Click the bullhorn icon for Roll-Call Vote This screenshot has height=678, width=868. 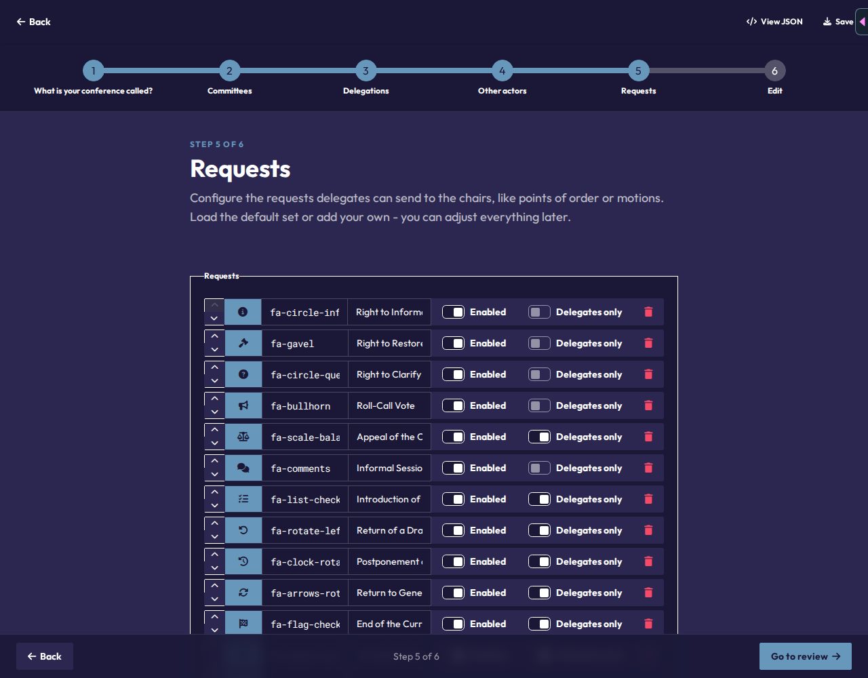(243, 405)
